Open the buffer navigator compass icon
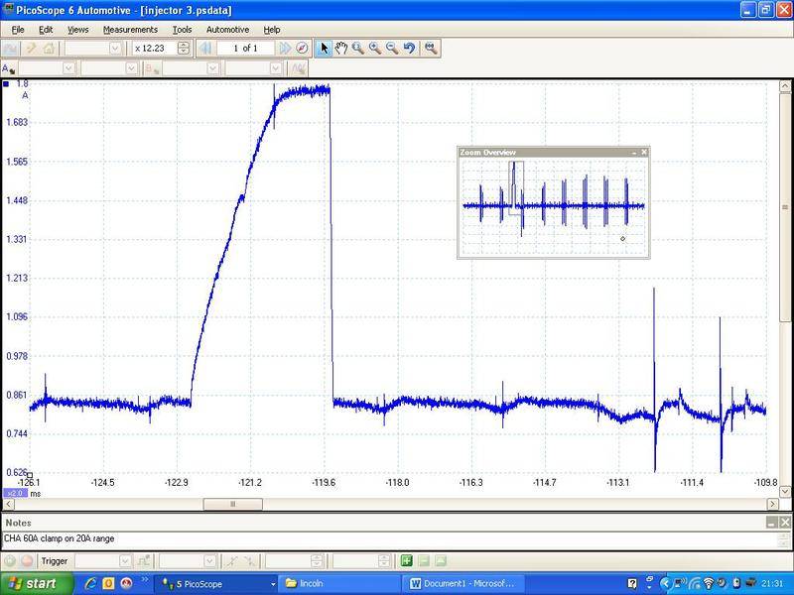This screenshot has width=794, height=595. [302, 48]
